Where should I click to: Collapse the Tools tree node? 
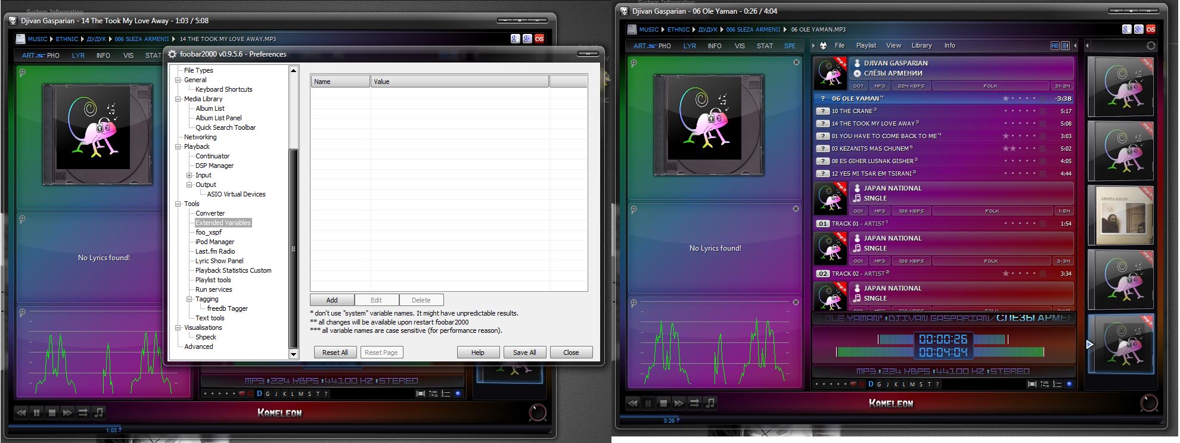178,204
